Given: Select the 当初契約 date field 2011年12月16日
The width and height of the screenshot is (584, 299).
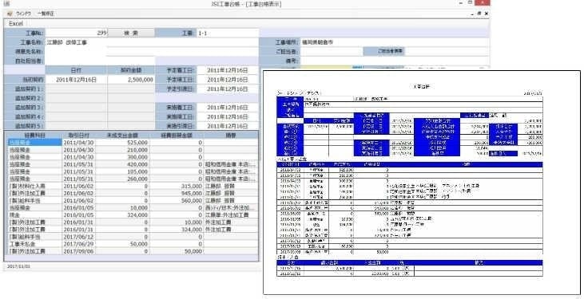Looking at the screenshot, I should pyautogui.click(x=77, y=80).
